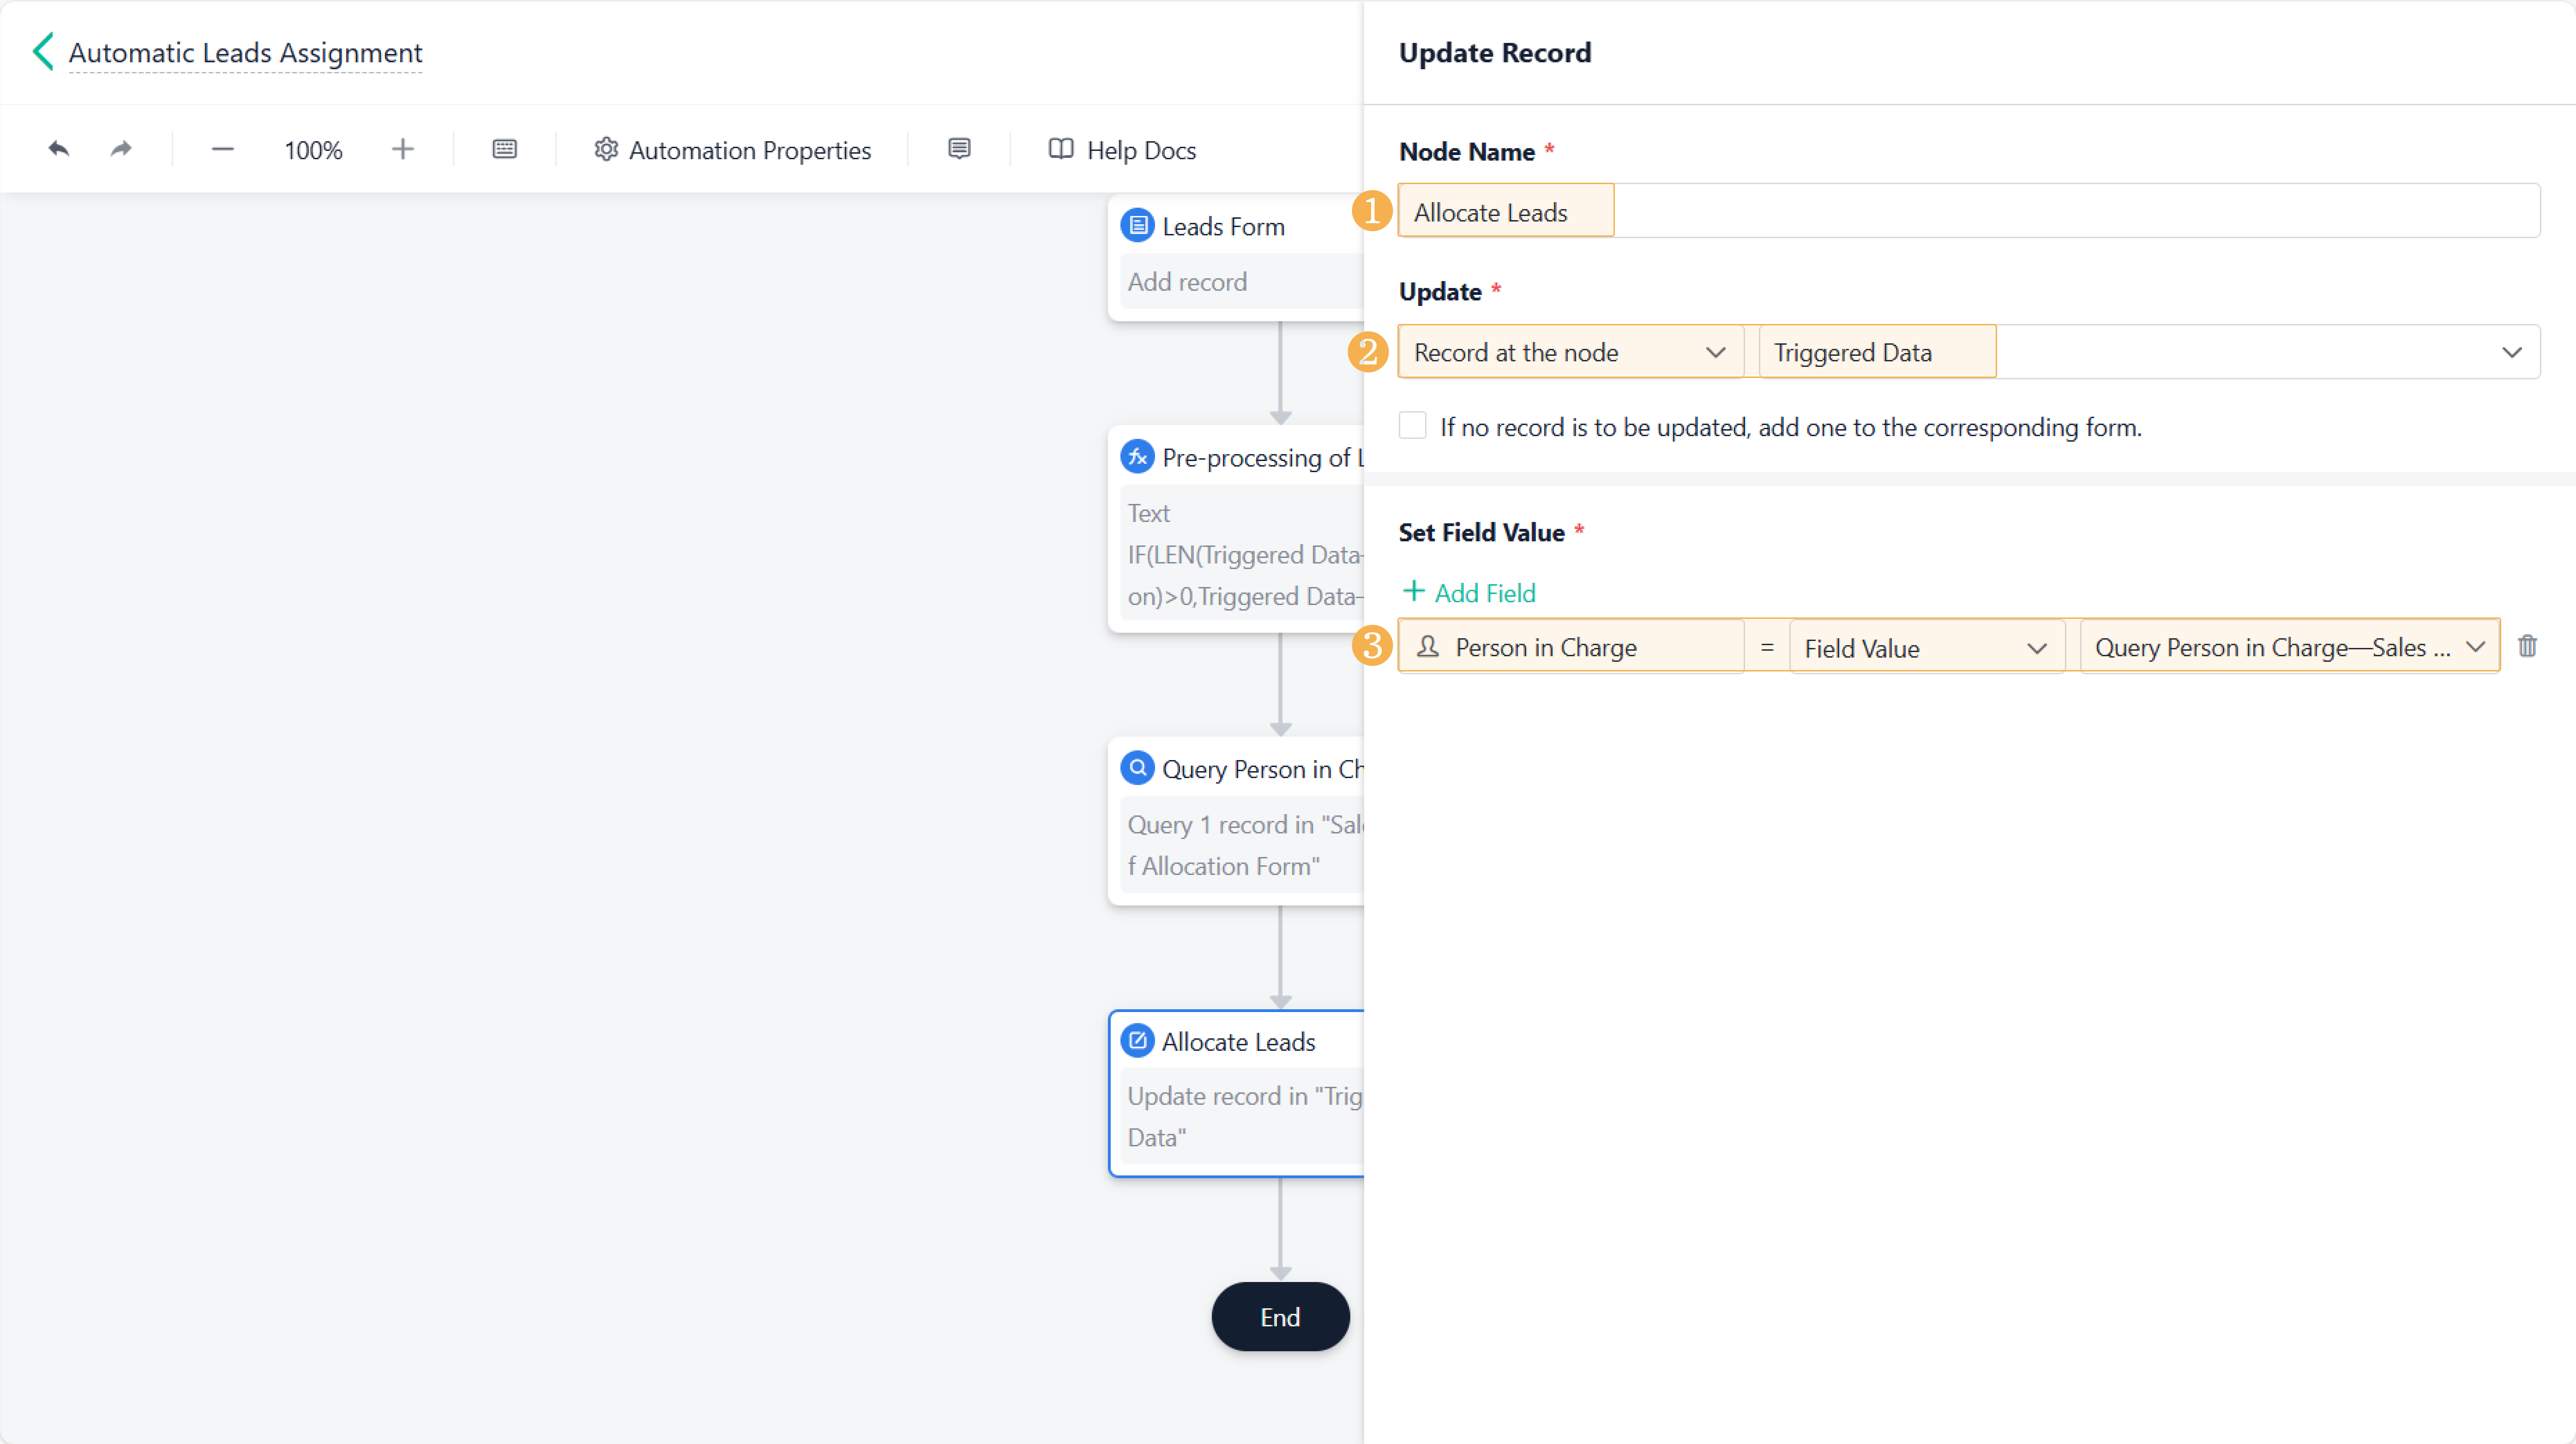Click the comment notes icon in toolbar

tap(959, 150)
